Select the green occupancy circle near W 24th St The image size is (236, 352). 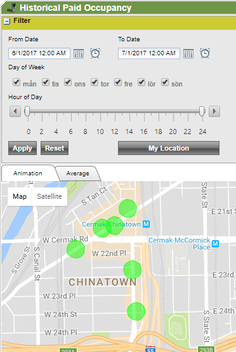pyautogui.click(x=136, y=311)
